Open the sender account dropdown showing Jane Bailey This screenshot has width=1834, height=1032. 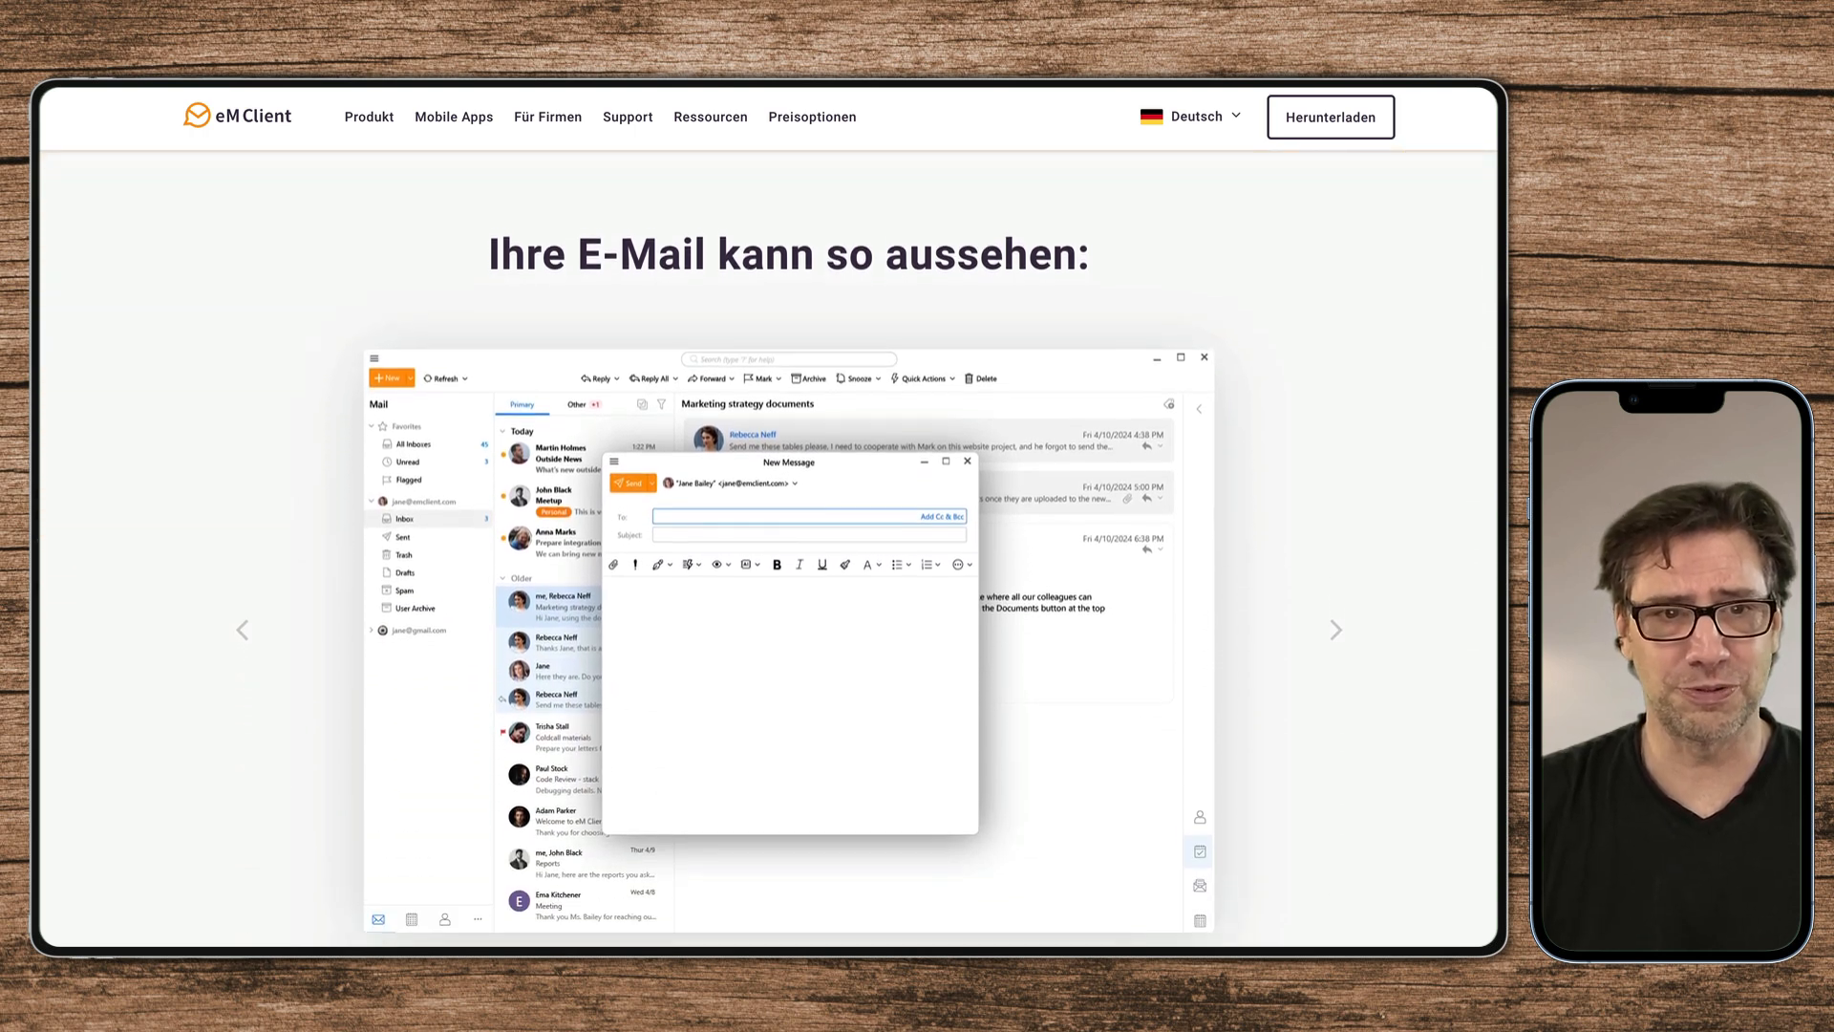point(731,484)
